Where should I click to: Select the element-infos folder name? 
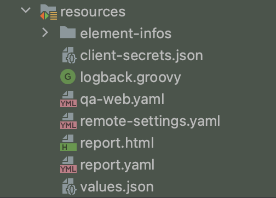pyautogui.click(x=126, y=33)
